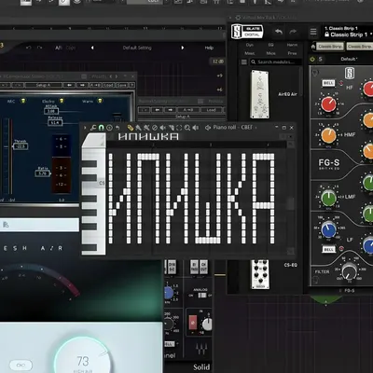
Task: Click the Slate Digital redo arrow
Action: click(293, 32)
